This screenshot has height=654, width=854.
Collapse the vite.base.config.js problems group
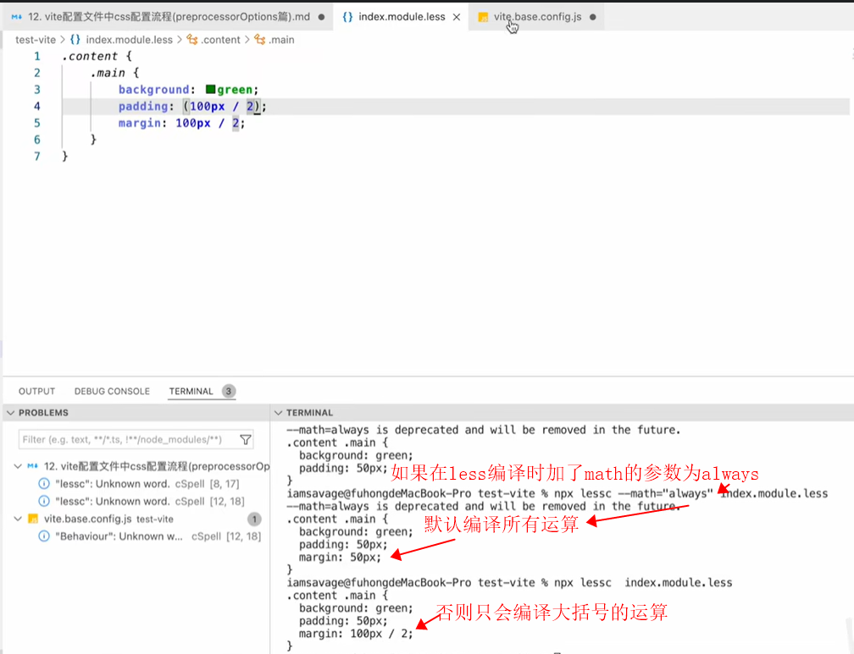coord(19,519)
